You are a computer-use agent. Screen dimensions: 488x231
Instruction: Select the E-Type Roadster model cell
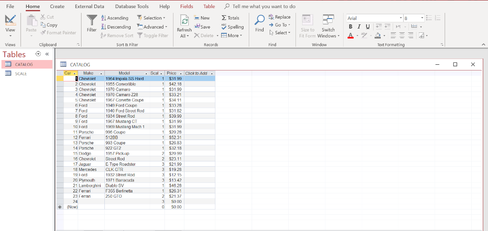[x=127, y=164]
